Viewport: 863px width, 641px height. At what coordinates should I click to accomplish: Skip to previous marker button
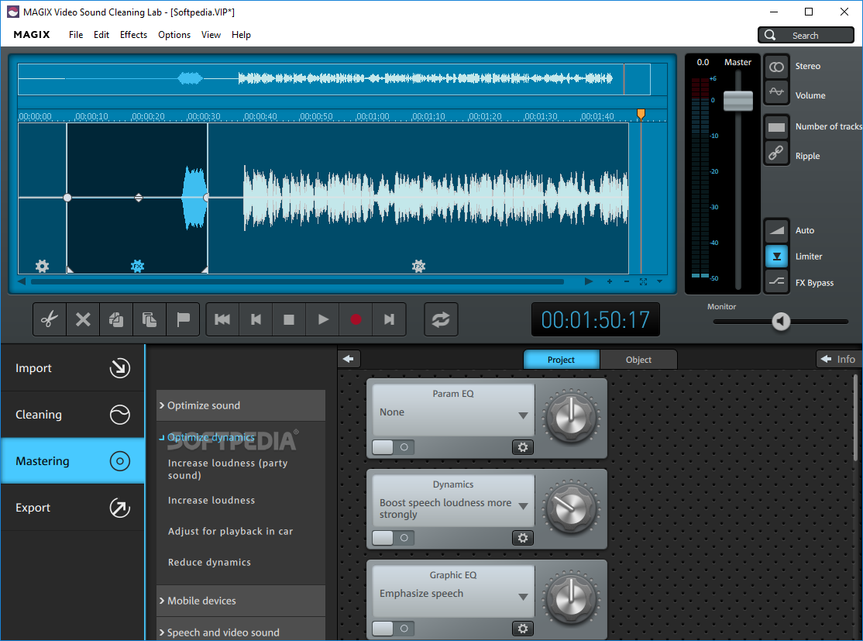[256, 319]
